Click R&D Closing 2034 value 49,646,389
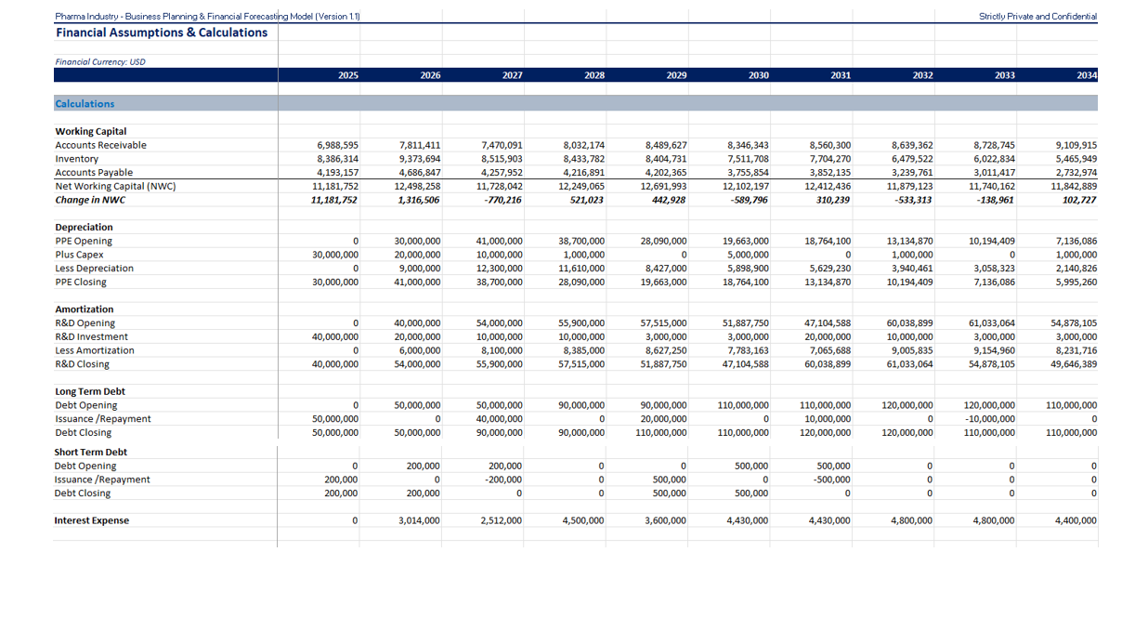 click(x=1074, y=364)
